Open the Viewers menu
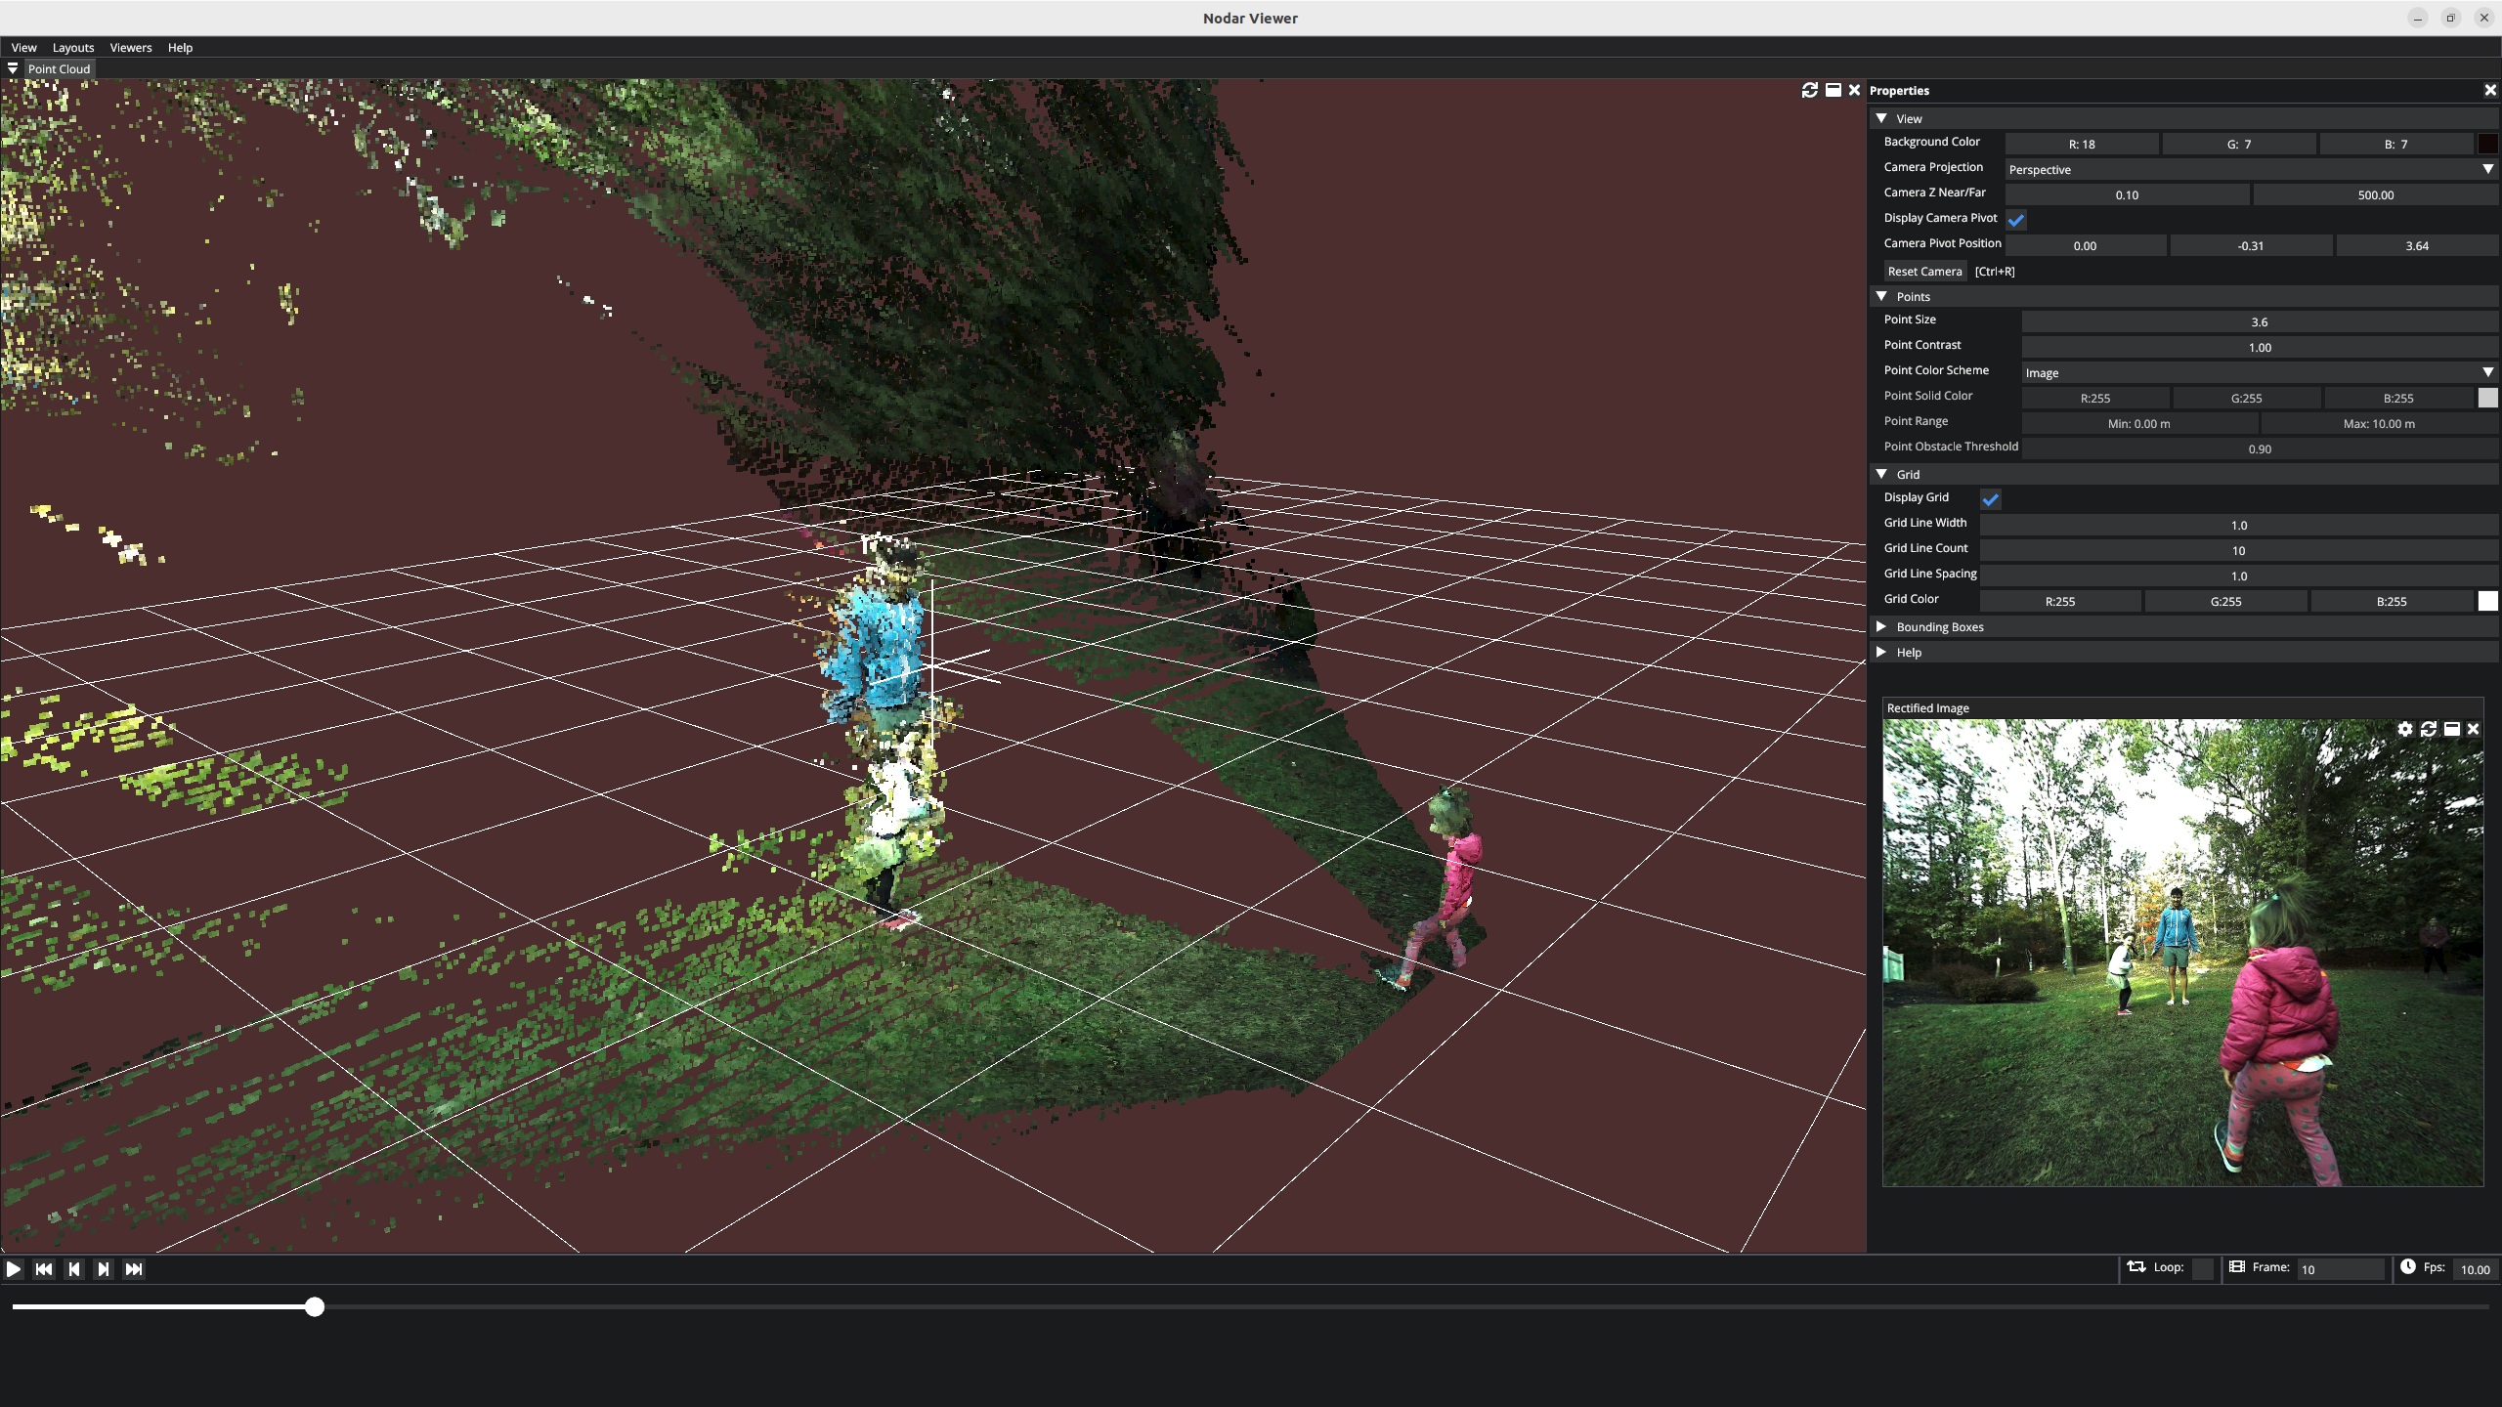Viewport: 2502px width, 1407px height. point(131,47)
